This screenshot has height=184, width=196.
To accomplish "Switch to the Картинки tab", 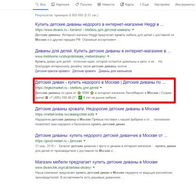I will [x=60, y=5].
